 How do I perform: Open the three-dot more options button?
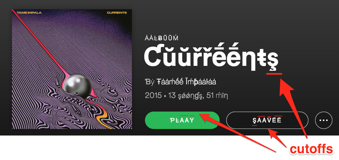(323, 120)
